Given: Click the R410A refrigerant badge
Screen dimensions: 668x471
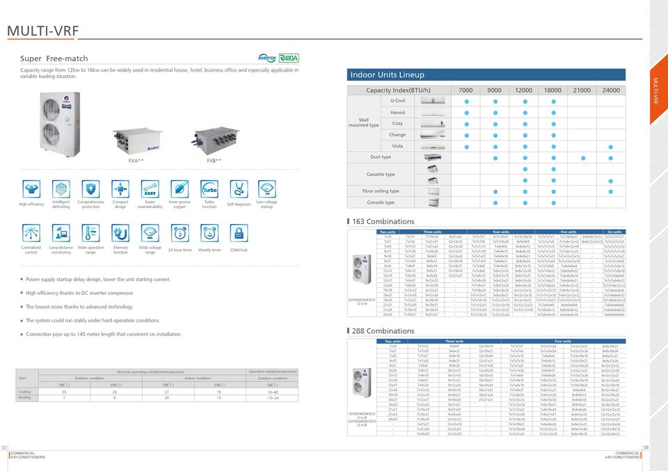Looking at the screenshot, I should [289, 58].
